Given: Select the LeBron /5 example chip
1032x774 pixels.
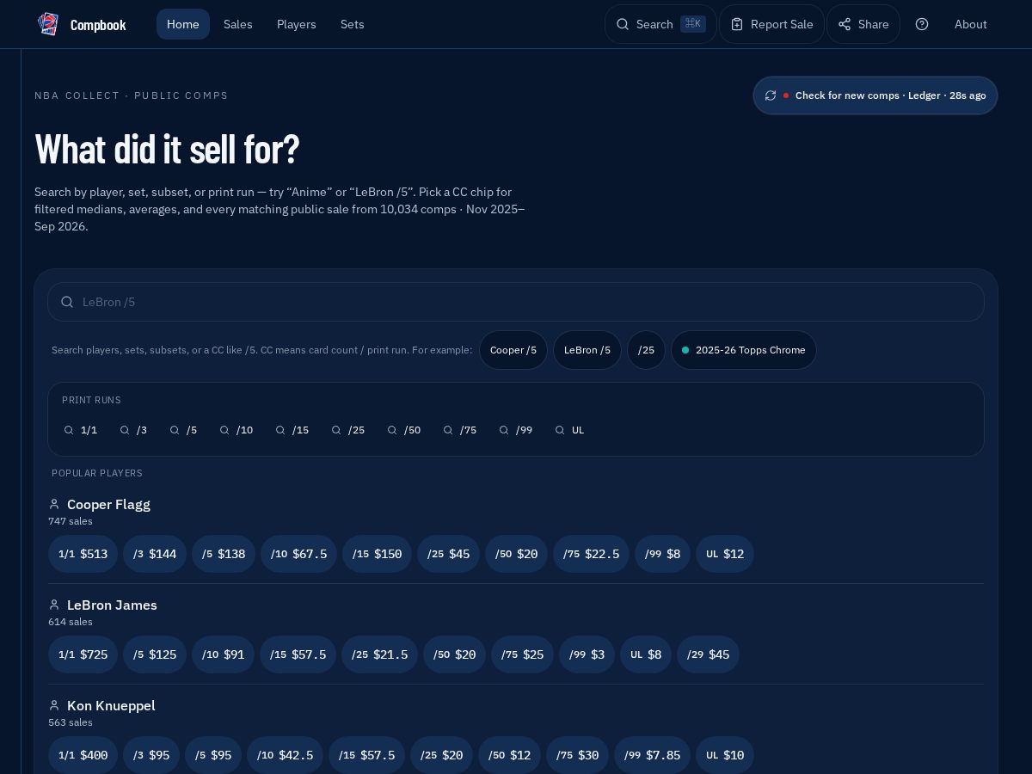Looking at the screenshot, I should click(x=587, y=350).
